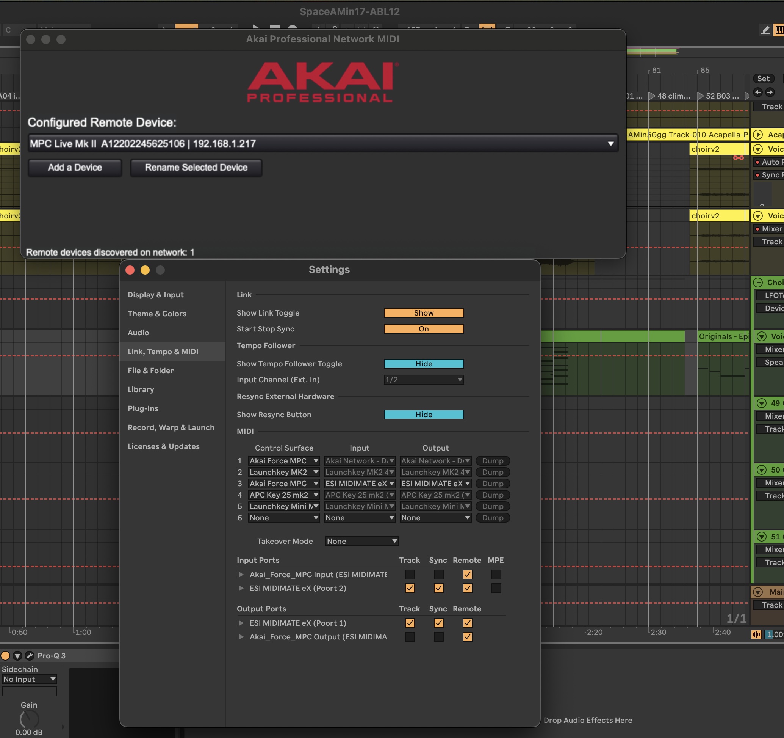Image resolution: width=784 pixels, height=738 pixels.
Task: Open Sidechain No Input dropdown
Action: tap(30, 679)
